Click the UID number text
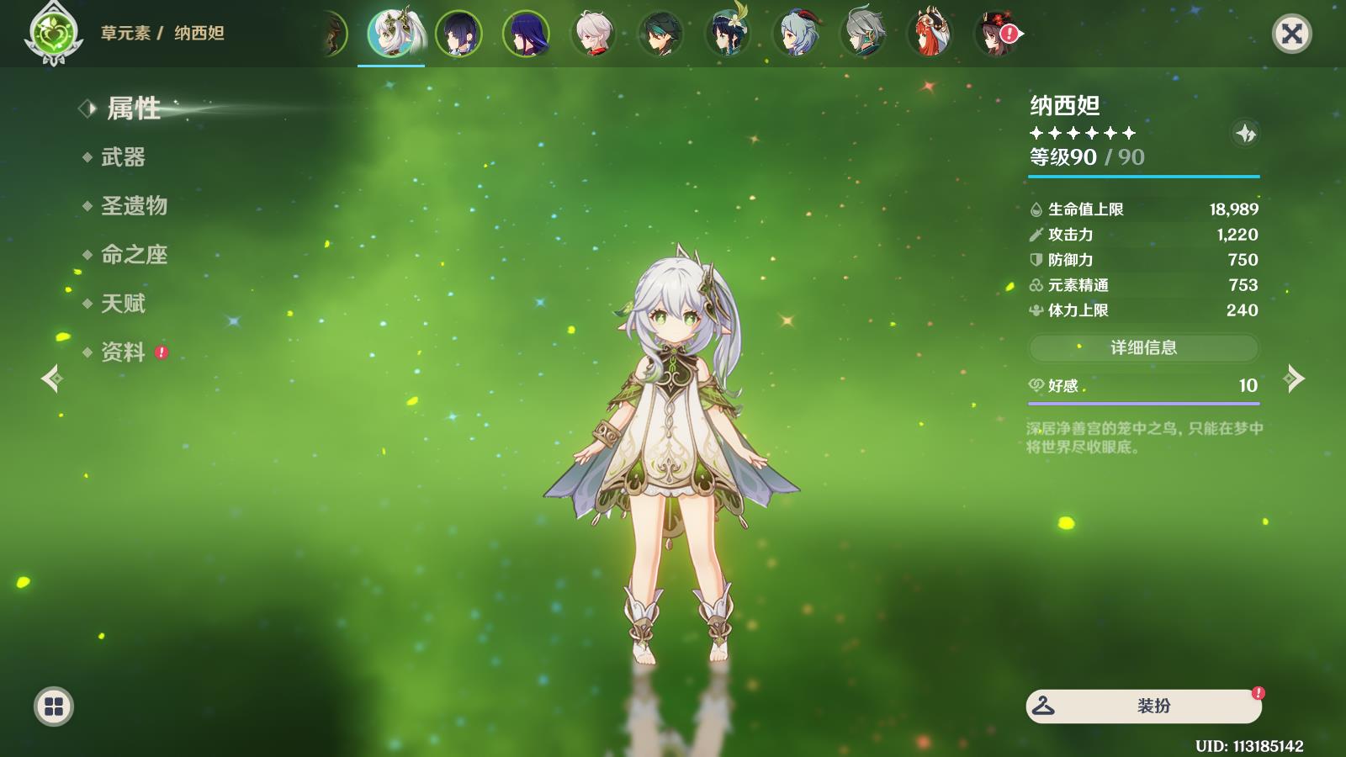1346x757 pixels. coord(1249,746)
